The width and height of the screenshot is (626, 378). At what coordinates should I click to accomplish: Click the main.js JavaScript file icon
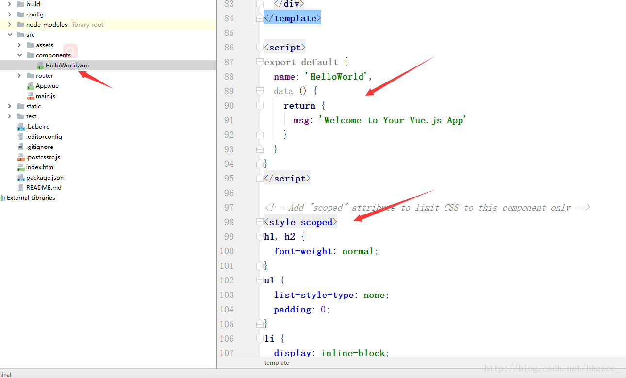31,96
